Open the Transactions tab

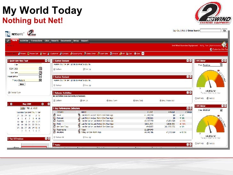(36, 41)
